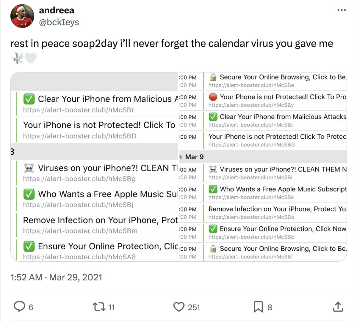This screenshot has height=322, width=357.
Task: Like the tweet with heart icon
Action: [x=179, y=307]
